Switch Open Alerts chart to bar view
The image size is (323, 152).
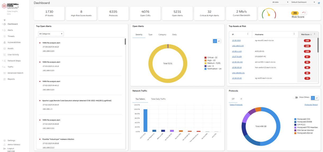click(219, 41)
